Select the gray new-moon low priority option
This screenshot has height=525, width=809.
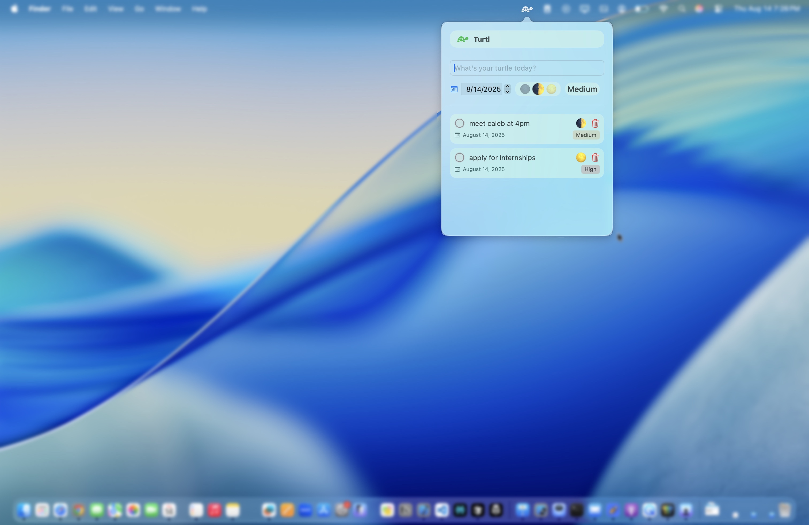pyautogui.click(x=525, y=89)
